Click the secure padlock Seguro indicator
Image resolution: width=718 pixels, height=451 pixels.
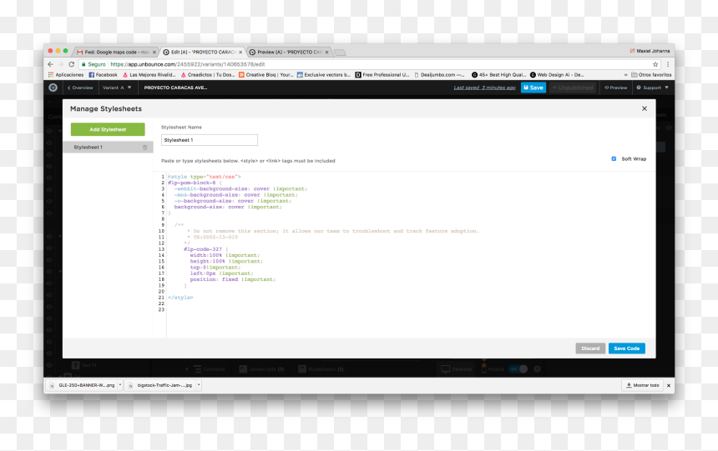pyautogui.click(x=94, y=64)
